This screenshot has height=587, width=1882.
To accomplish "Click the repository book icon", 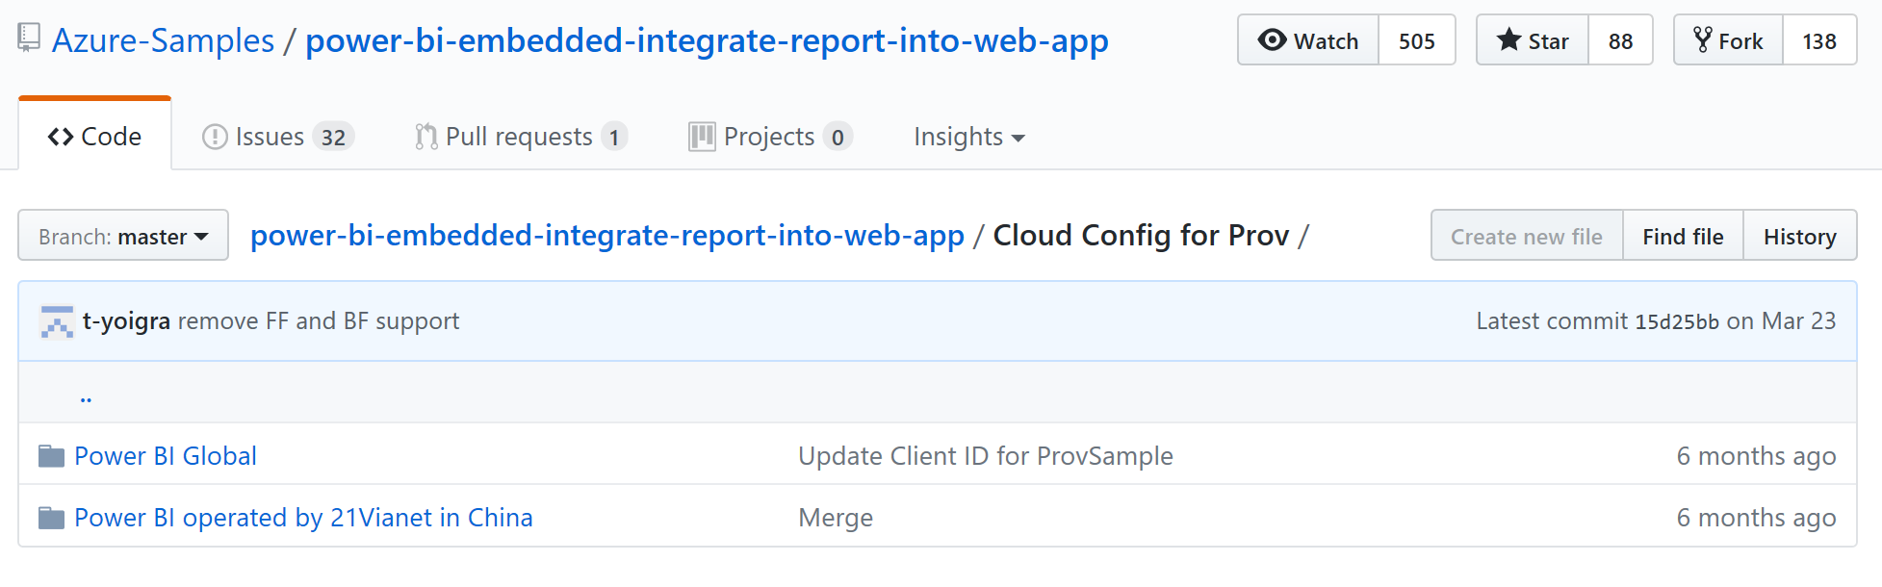I will [29, 38].
